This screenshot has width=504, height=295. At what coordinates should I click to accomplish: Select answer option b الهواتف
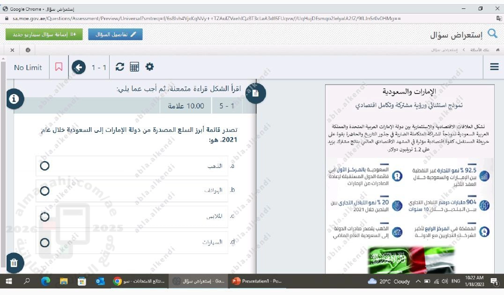[x=45, y=191]
